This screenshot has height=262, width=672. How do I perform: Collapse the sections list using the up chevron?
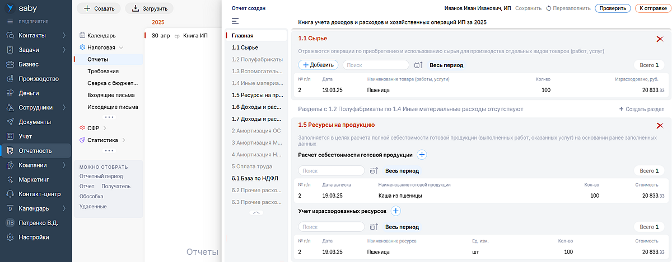(x=256, y=213)
